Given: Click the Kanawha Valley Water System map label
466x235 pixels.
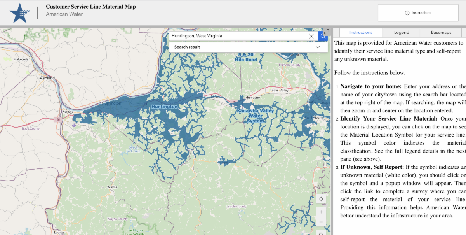Looking at the screenshot, I should pyautogui.click(x=256, y=116).
